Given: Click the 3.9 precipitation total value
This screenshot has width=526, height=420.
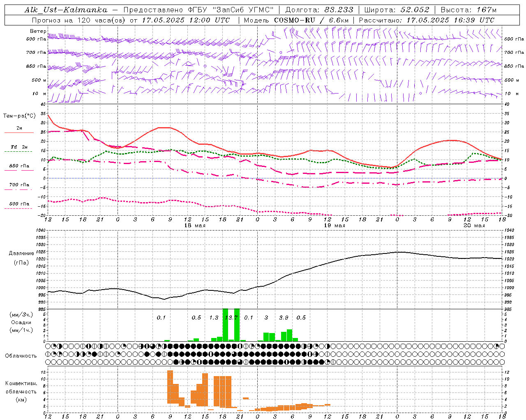Looking at the screenshot, I should click(x=284, y=317).
